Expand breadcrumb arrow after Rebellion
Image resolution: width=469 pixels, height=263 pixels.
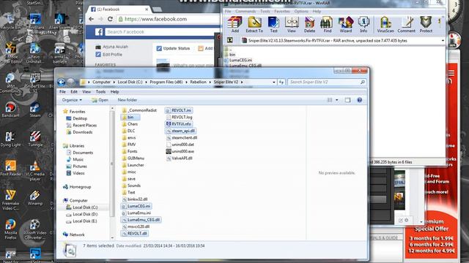click(210, 82)
